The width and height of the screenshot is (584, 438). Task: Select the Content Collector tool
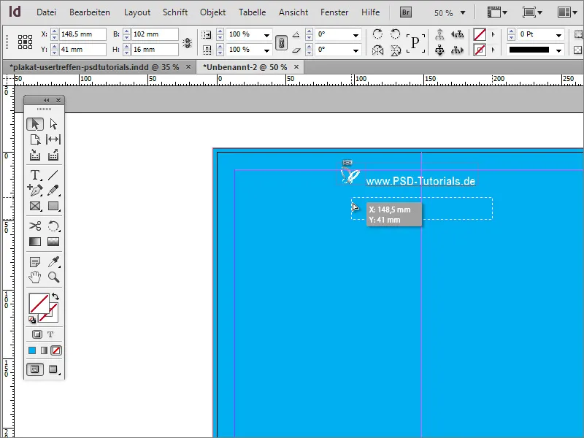coord(35,155)
